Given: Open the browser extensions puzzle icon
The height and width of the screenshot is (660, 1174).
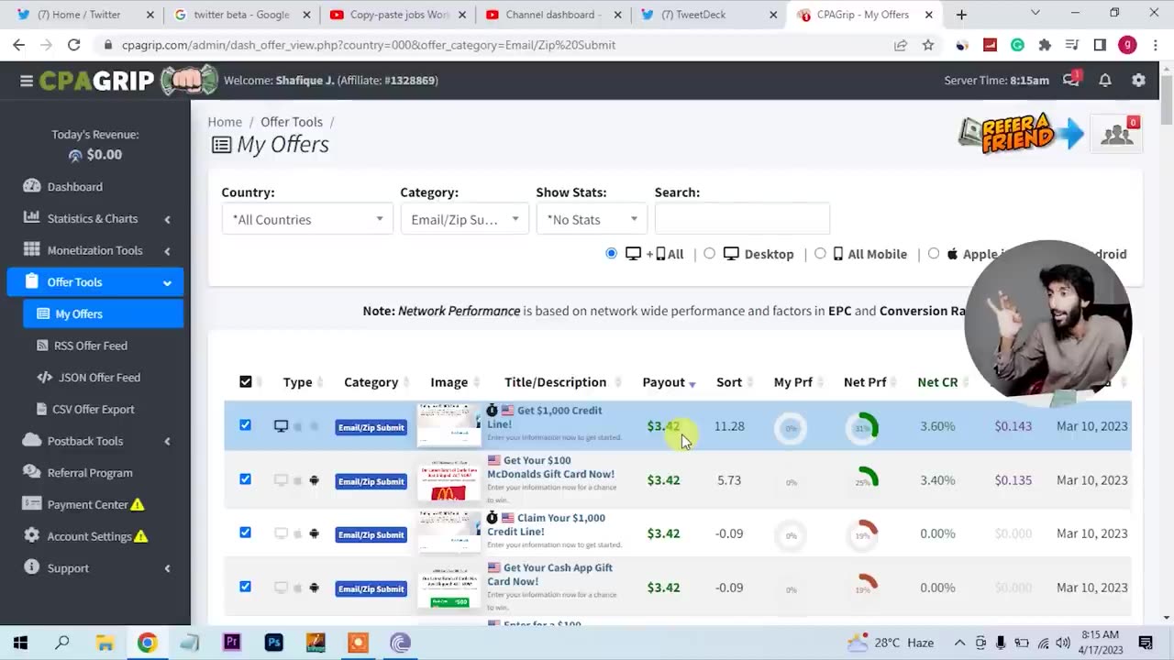Looking at the screenshot, I should 1045,45.
